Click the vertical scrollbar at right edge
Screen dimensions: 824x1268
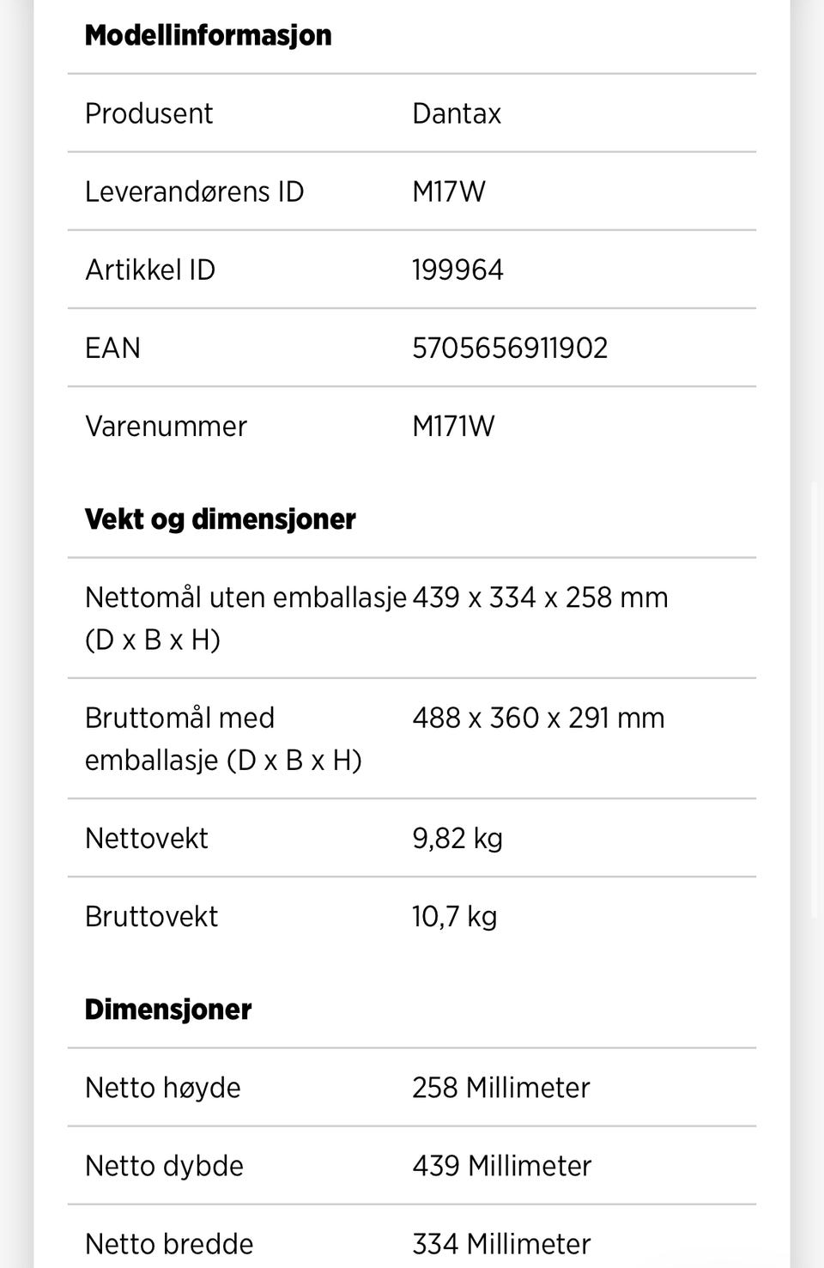pos(815,700)
